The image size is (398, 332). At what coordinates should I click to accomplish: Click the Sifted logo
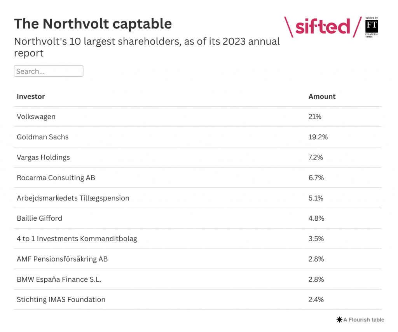click(x=322, y=27)
